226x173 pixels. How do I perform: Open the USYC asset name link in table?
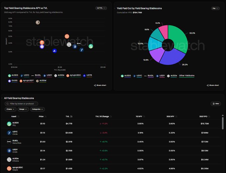[15, 132]
